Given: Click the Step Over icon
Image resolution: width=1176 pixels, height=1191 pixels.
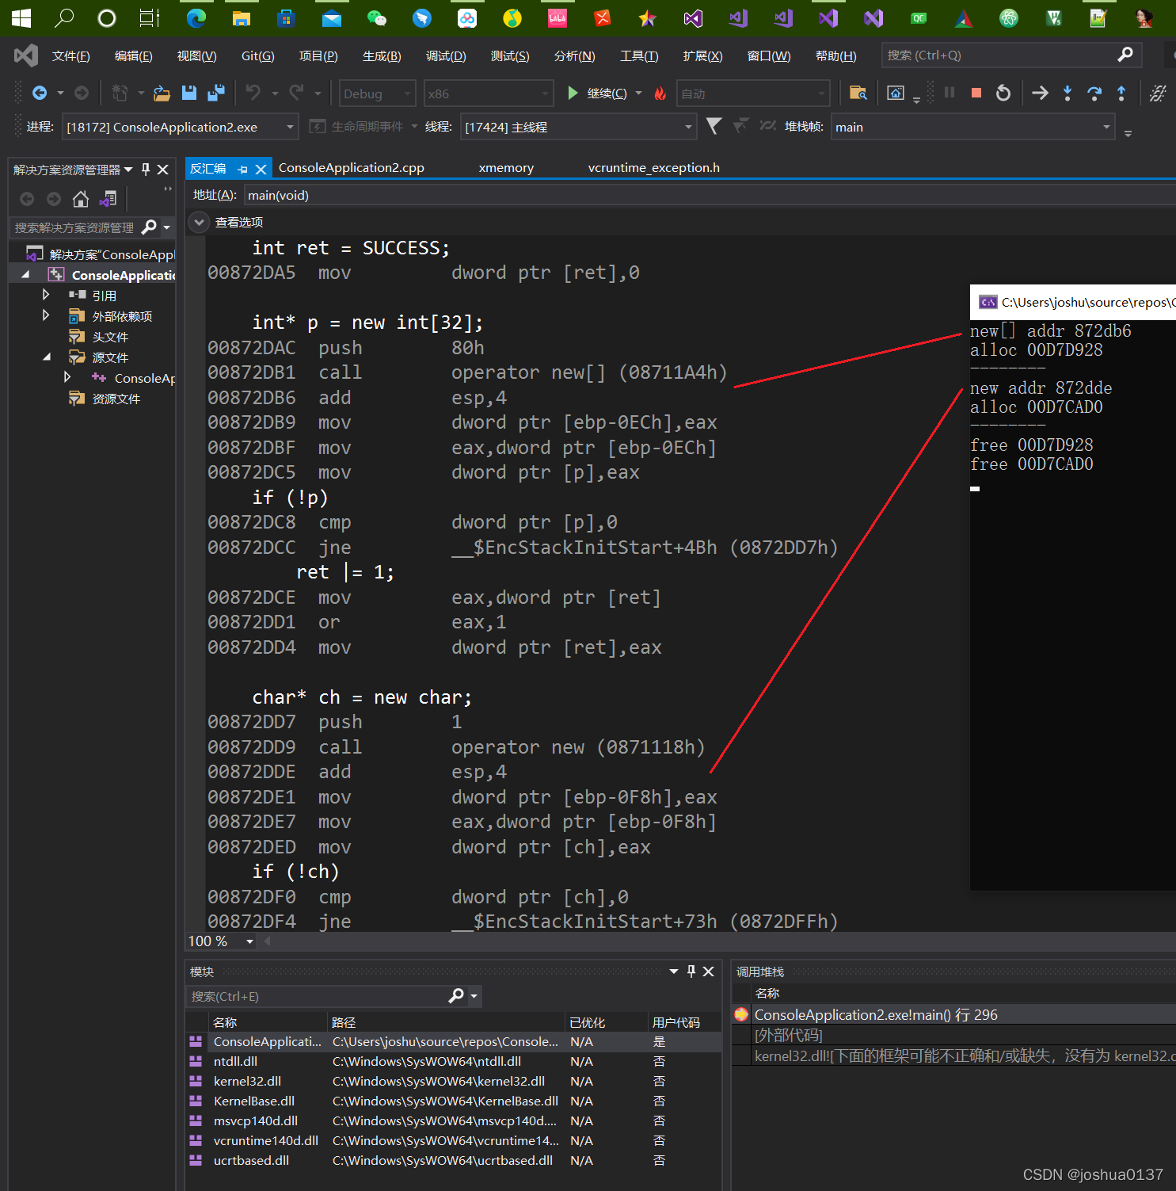Looking at the screenshot, I should pyautogui.click(x=1094, y=94).
